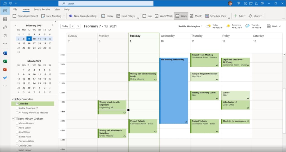
Task: Open the Send / Receive tab
Action: (x=42, y=9)
